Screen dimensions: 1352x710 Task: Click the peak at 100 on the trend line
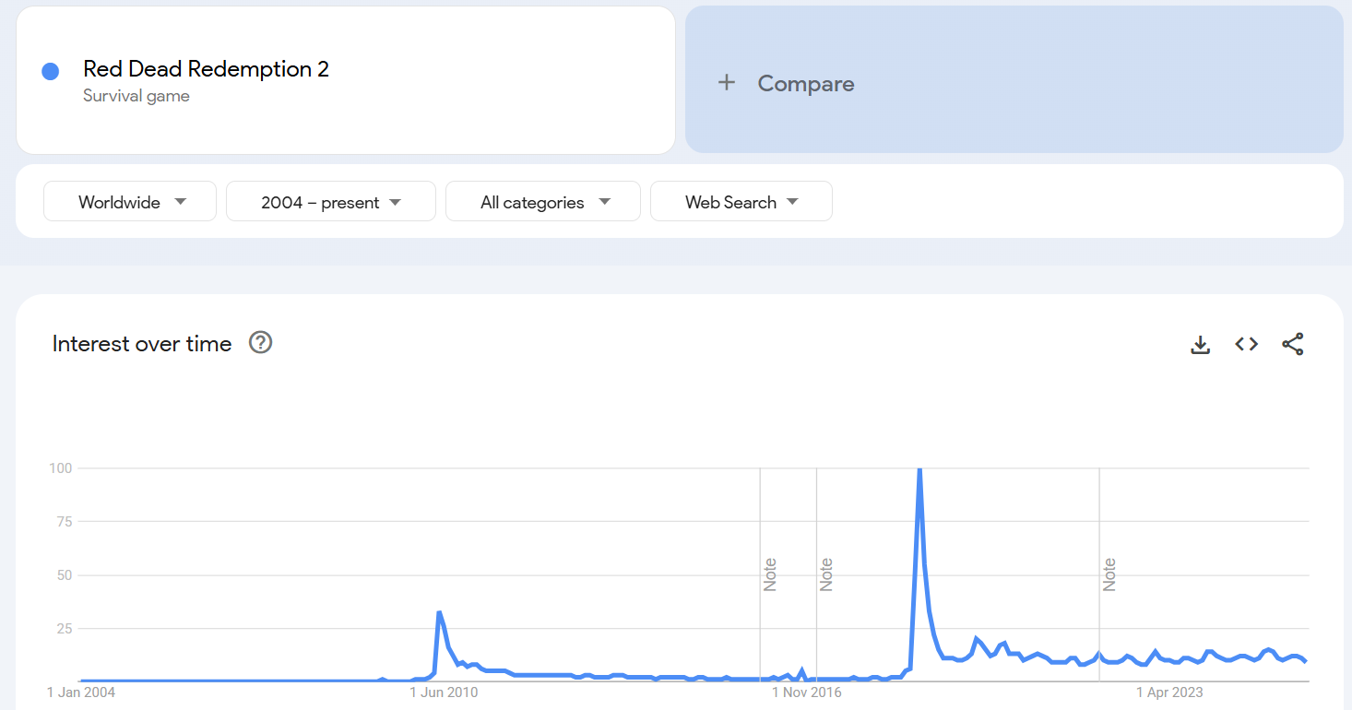tap(919, 470)
